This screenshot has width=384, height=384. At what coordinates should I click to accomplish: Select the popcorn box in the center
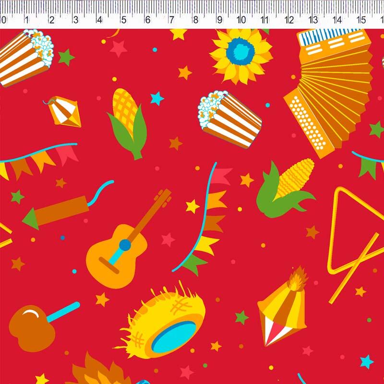pos(229,119)
